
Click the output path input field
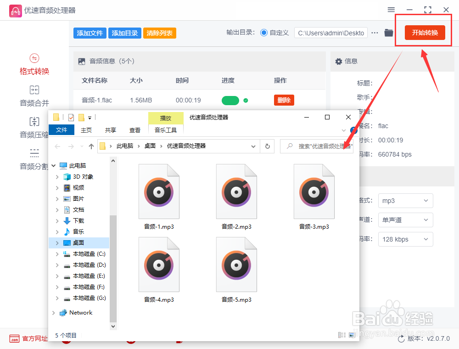point(331,33)
